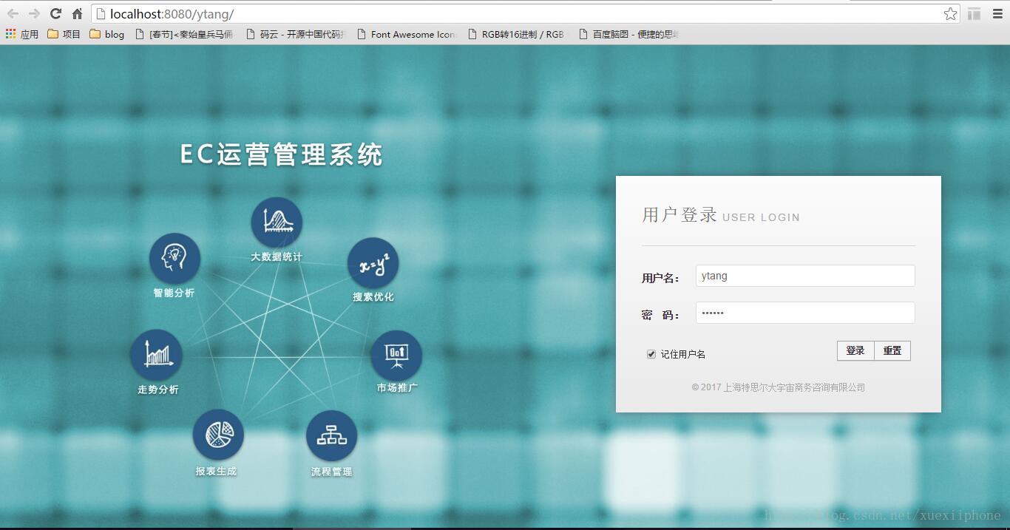This screenshot has width=1010, height=530.
Task: Click the 大数据统计 label
Action: tap(277, 257)
